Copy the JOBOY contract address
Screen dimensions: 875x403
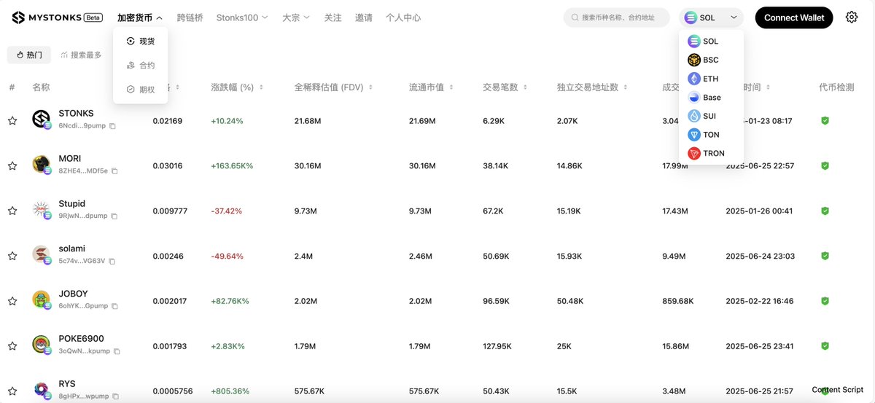tap(114, 306)
